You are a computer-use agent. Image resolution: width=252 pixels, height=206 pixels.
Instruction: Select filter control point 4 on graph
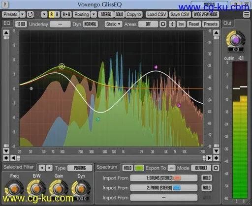(x=156, y=67)
